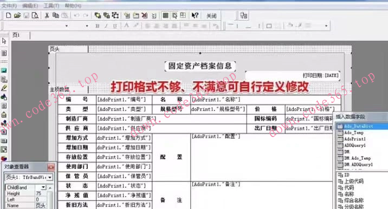Viewport: 388px width, 209px height.
Task: Toggle the Align to Grid icon
Action: 174,16
